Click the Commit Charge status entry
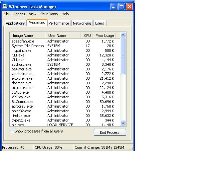213x170 pixels. (99, 147)
